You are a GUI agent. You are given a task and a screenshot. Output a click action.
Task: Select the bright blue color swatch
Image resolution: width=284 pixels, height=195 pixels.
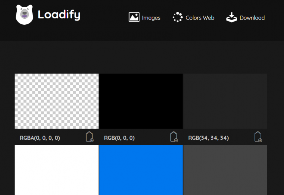pyautogui.click(x=141, y=170)
